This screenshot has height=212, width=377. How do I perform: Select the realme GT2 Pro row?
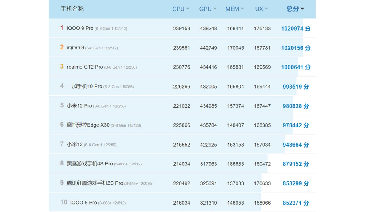click(85, 67)
